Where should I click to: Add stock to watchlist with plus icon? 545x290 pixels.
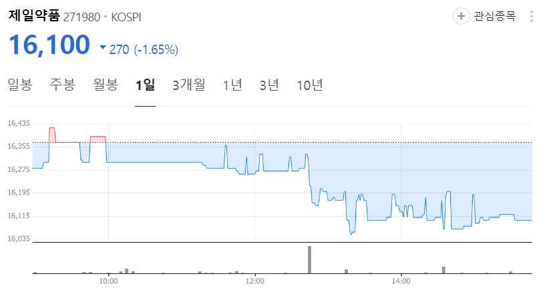tap(461, 16)
